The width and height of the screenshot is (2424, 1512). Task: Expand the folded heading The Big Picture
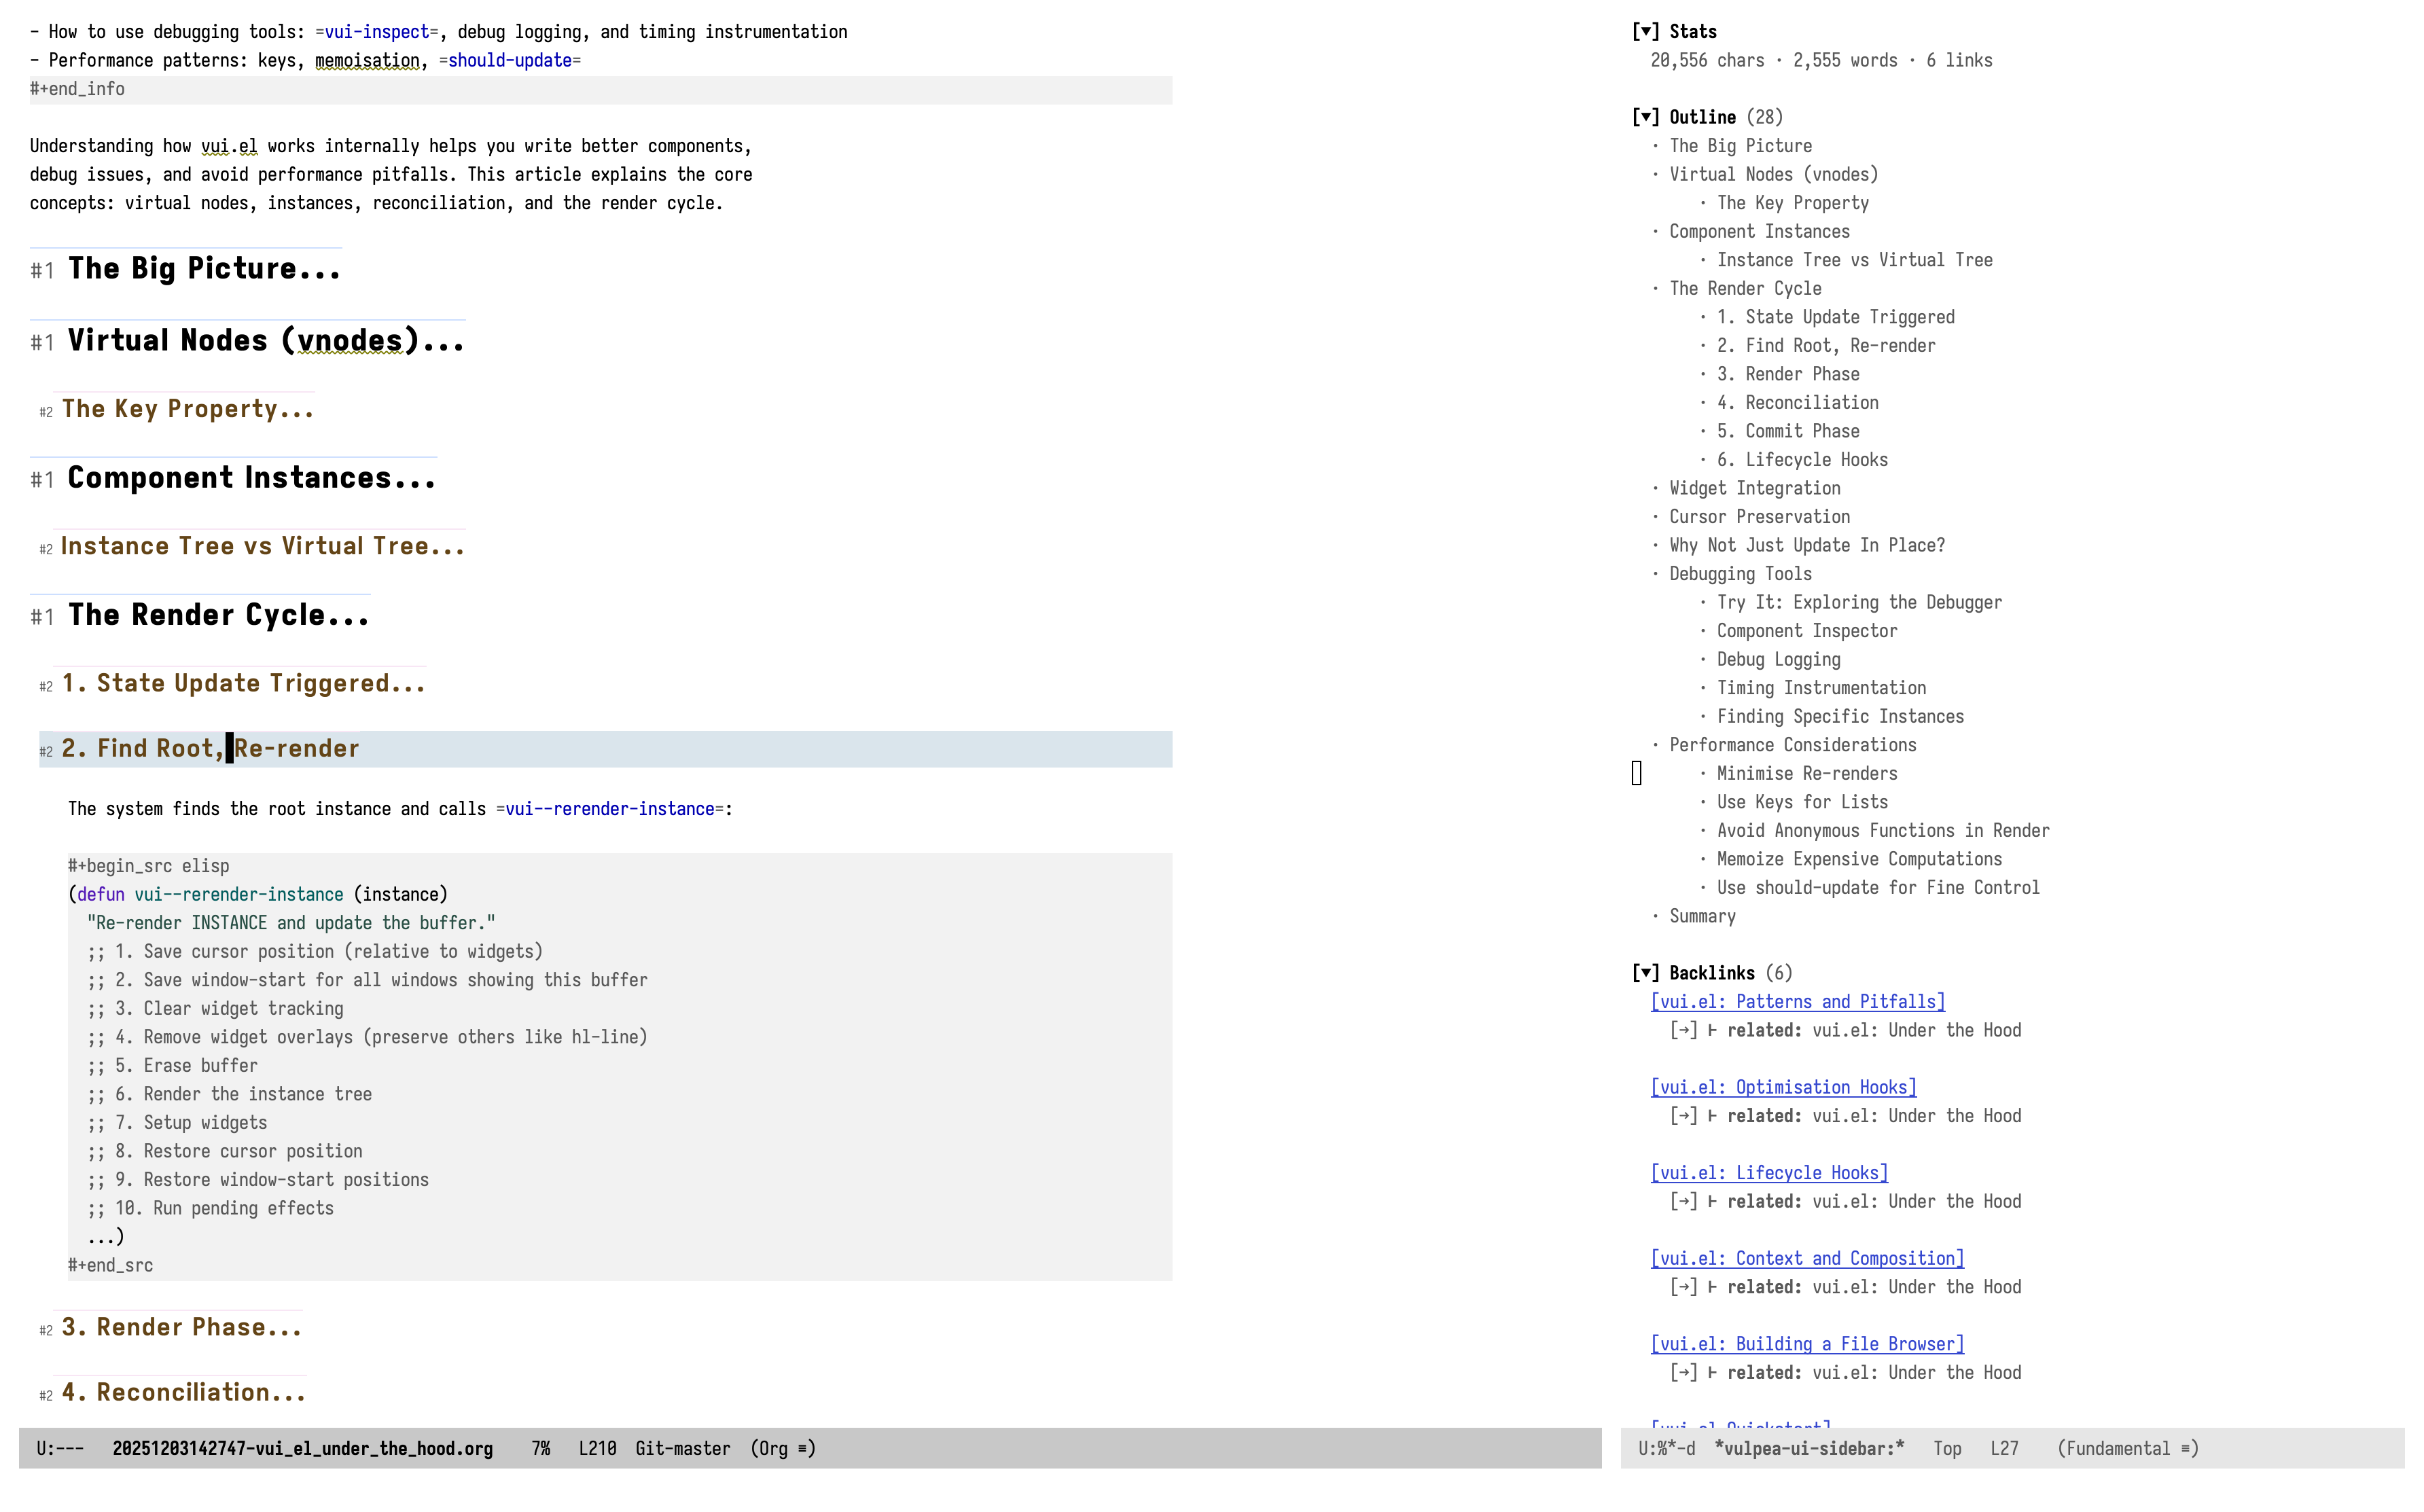tap(204, 269)
